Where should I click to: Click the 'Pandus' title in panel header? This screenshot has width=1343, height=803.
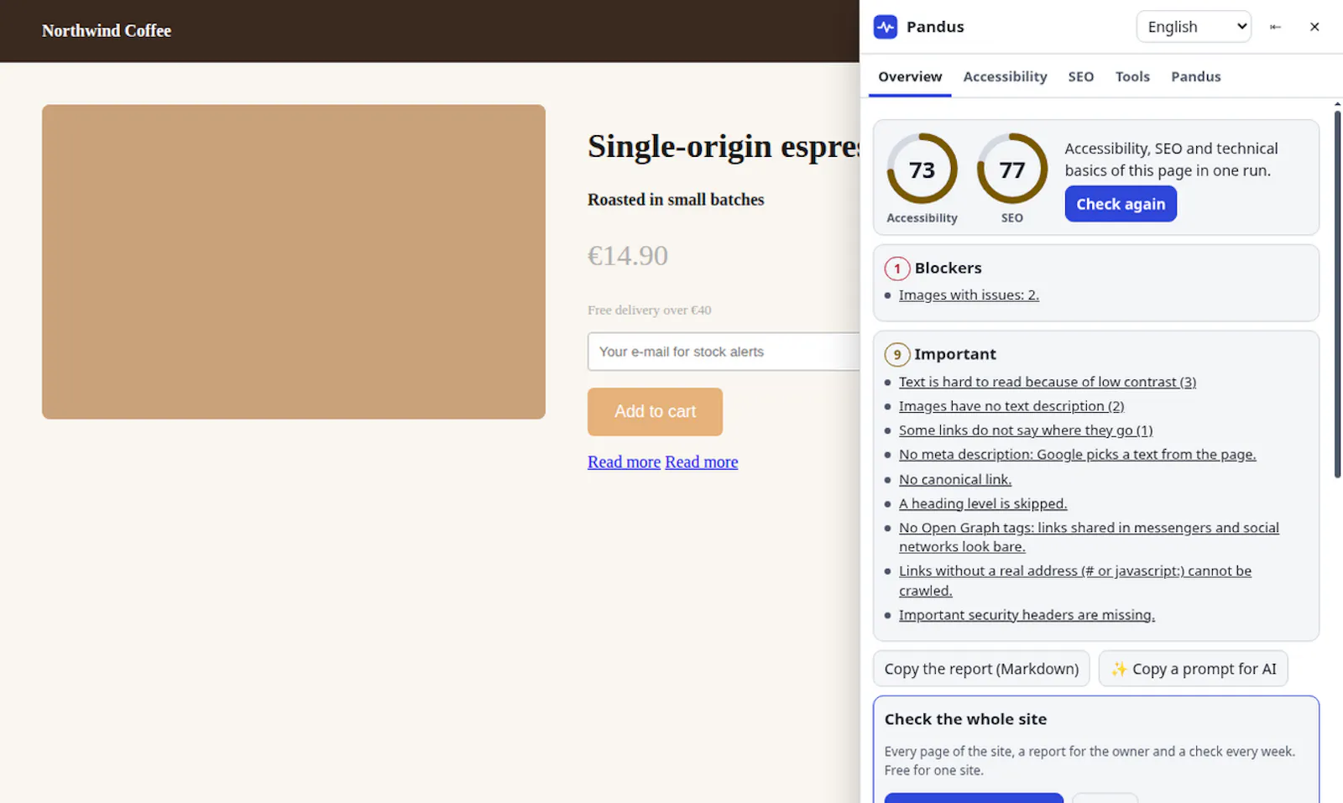[x=935, y=27]
